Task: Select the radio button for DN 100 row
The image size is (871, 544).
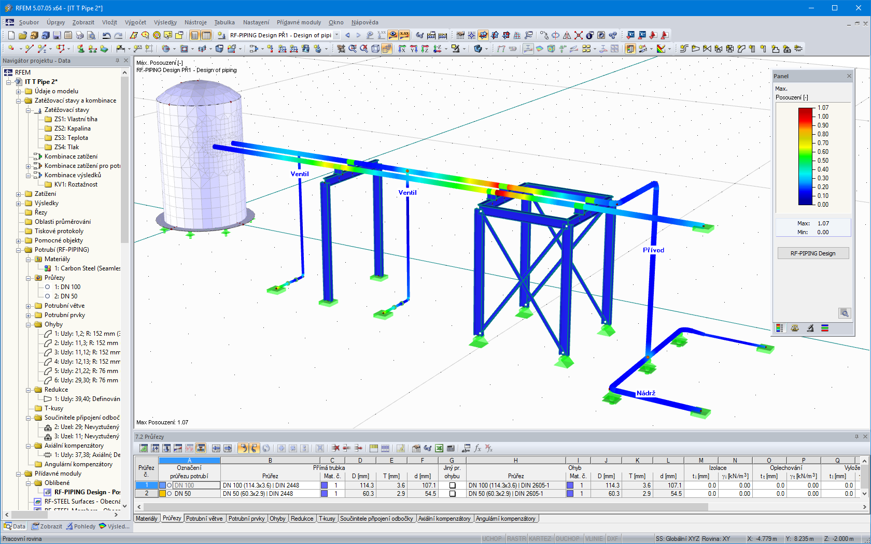Action: [x=169, y=485]
